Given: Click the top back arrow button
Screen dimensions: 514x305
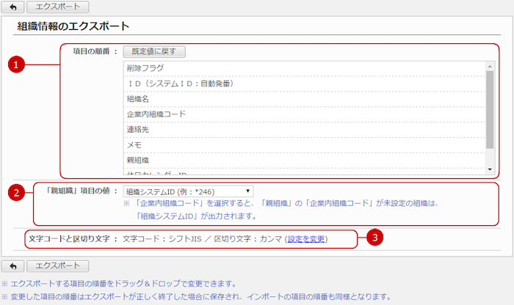Looking at the screenshot, I should pos(12,7).
